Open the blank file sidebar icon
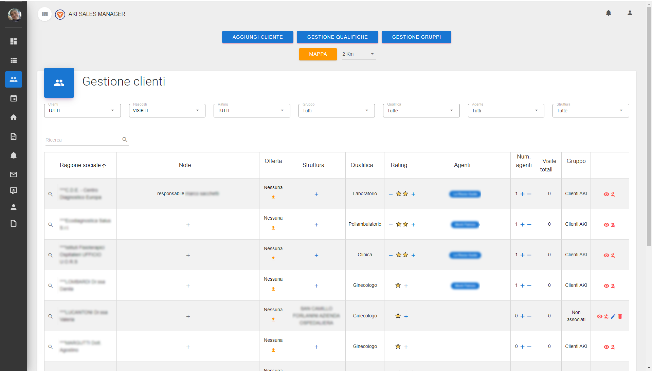Image resolution: width=652 pixels, height=371 pixels. click(14, 223)
